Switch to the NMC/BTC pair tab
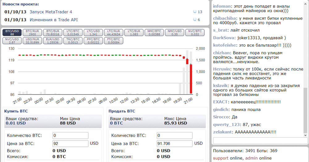The height and width of the screenshot is (162, 309). tap(154, 33)
